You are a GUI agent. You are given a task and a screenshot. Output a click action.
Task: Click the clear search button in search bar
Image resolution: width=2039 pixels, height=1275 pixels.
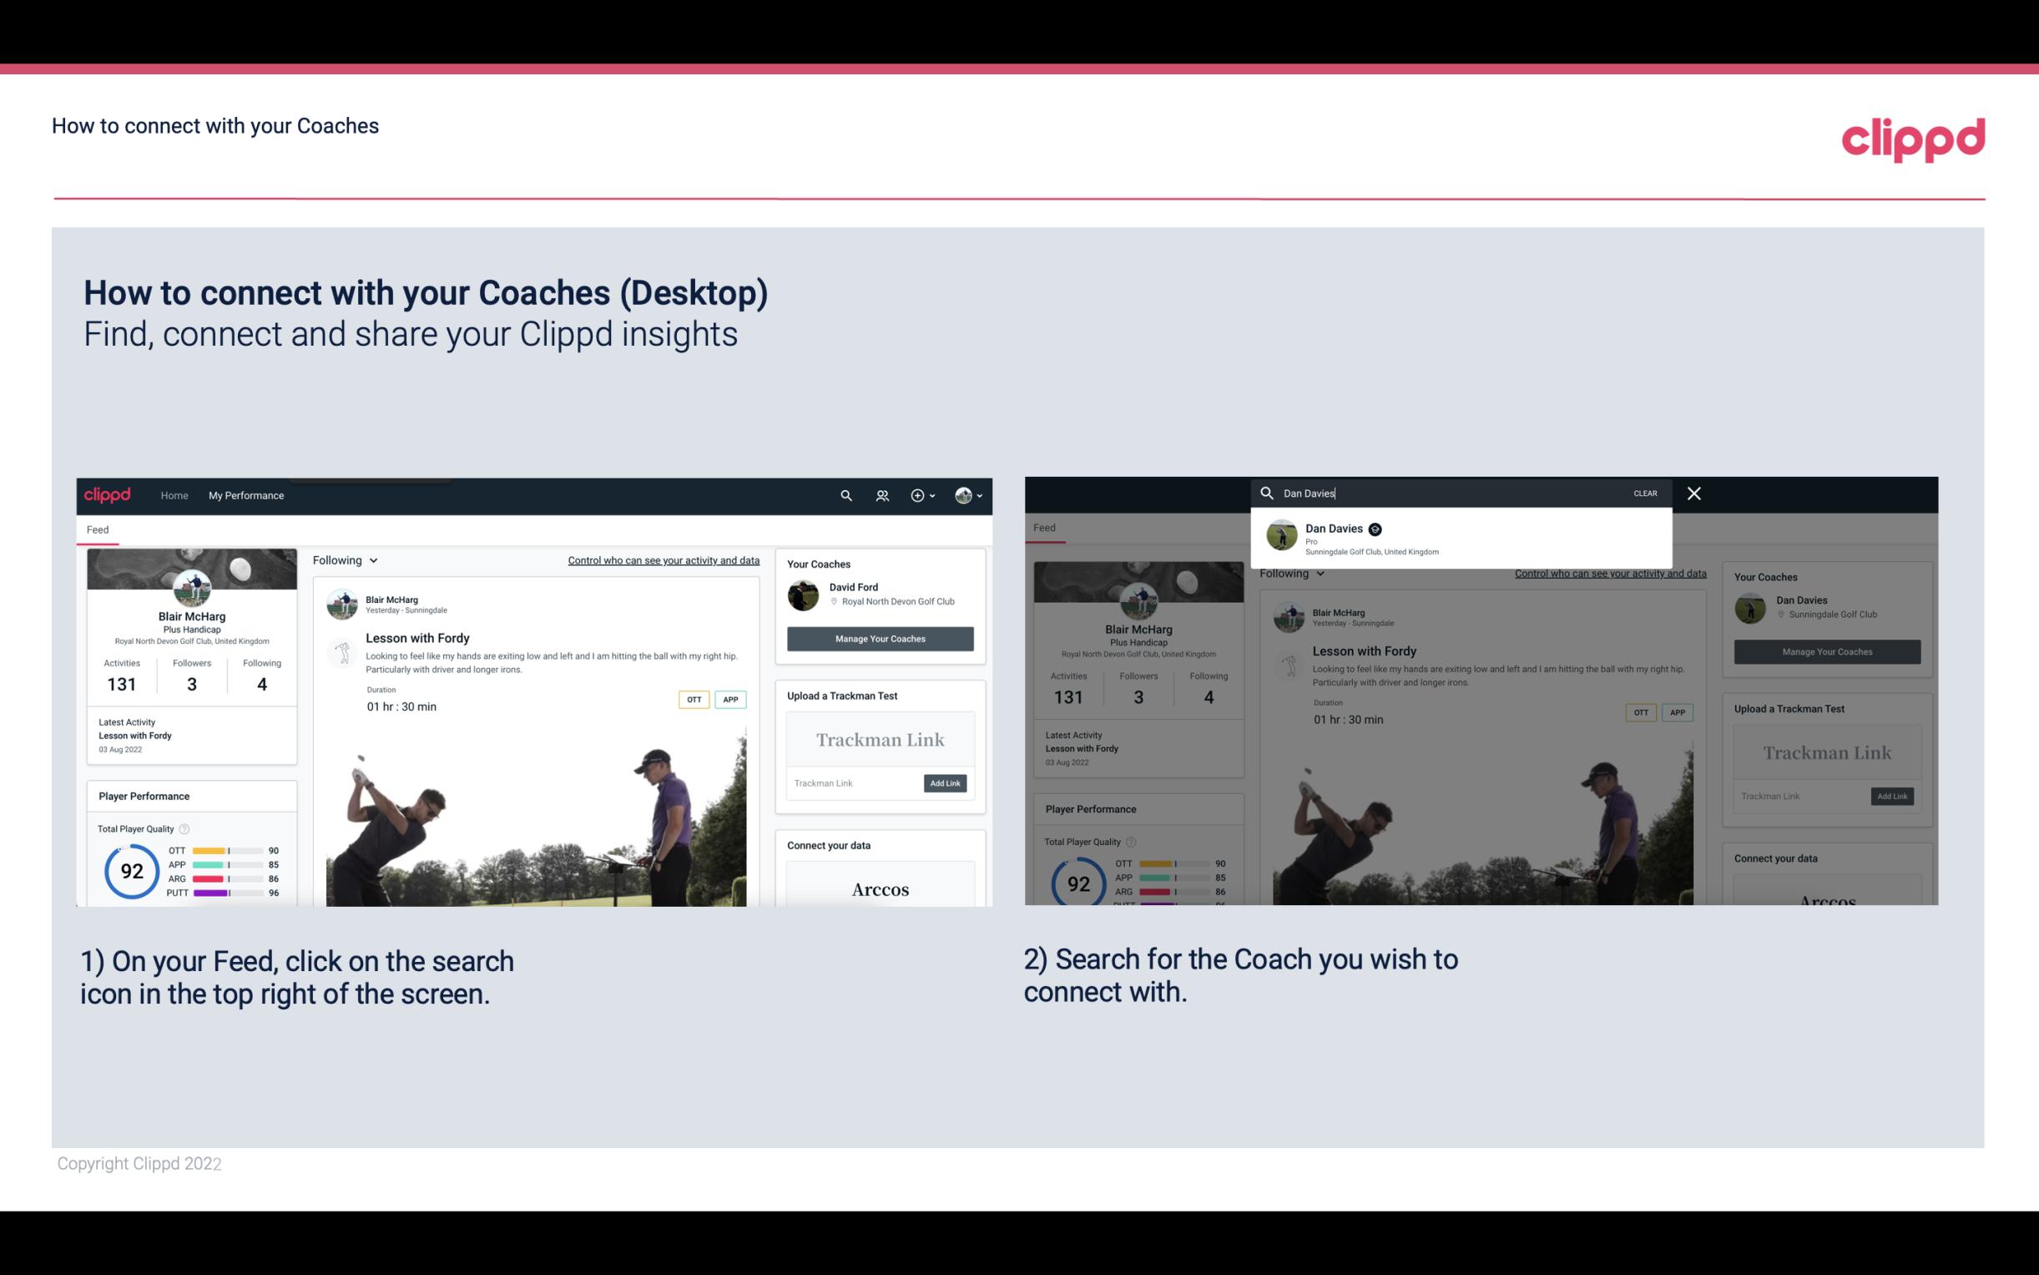point(1647,492)
